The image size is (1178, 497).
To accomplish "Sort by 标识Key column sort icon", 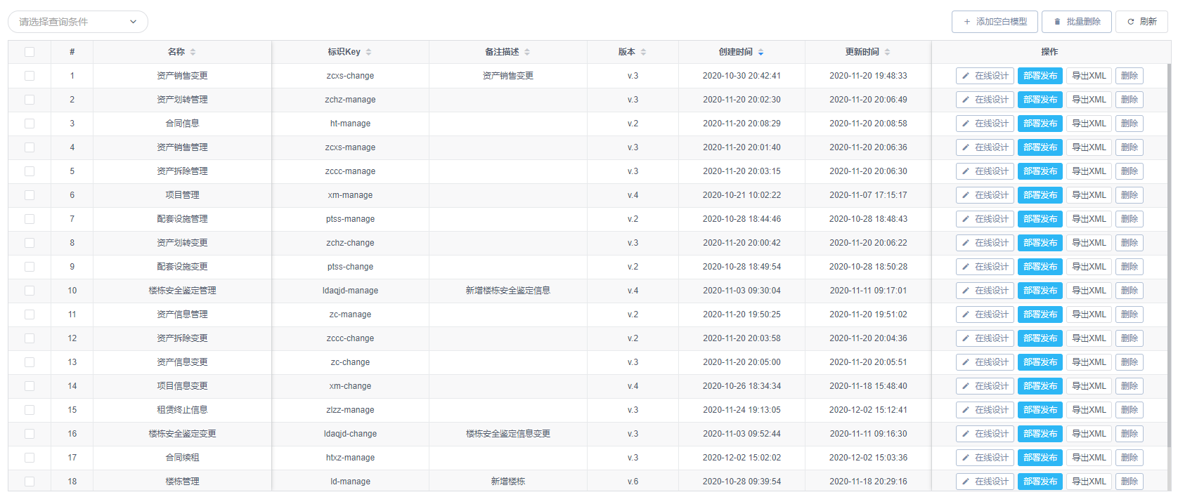I will click(x=368, y=52).
